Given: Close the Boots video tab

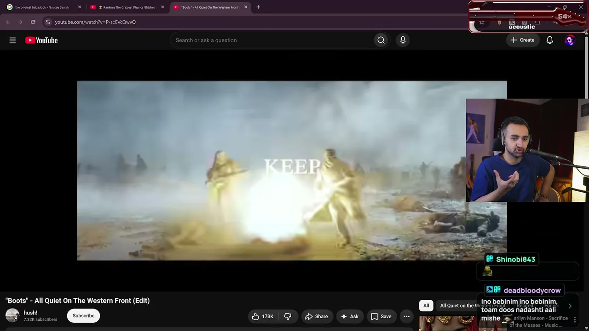Looking at the screenshot, I should (246, 7).
